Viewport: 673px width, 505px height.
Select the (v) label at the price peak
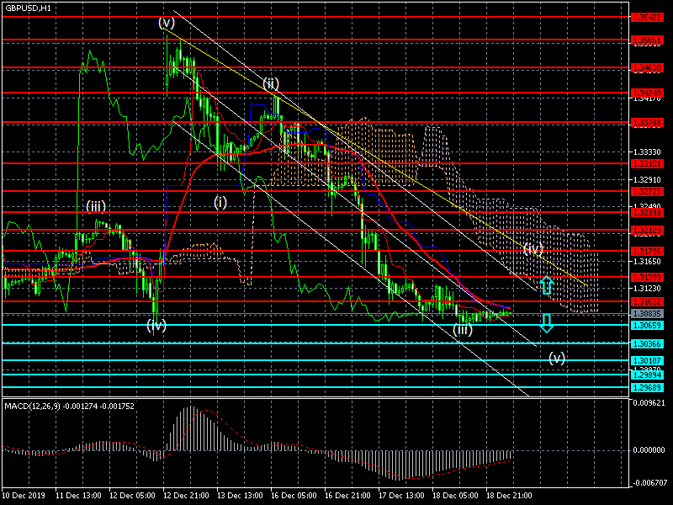166,23
